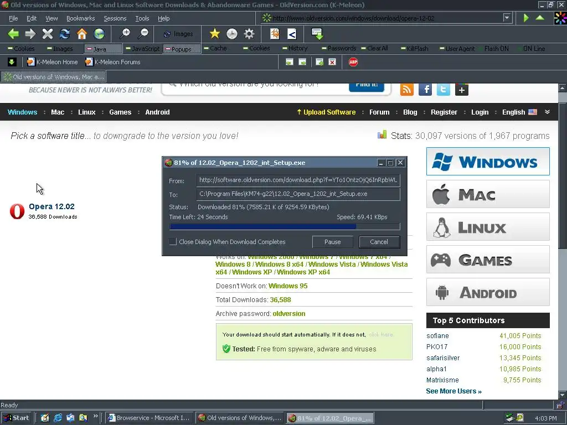This screenshot has width=567, height=425.
Task: Click the bug page icon in toolbar
Action: 275,34
